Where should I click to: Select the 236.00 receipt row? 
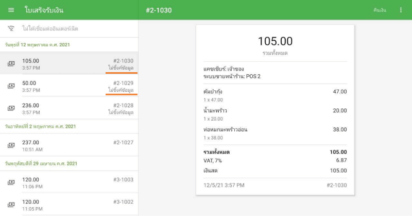(x=69, y=108)
